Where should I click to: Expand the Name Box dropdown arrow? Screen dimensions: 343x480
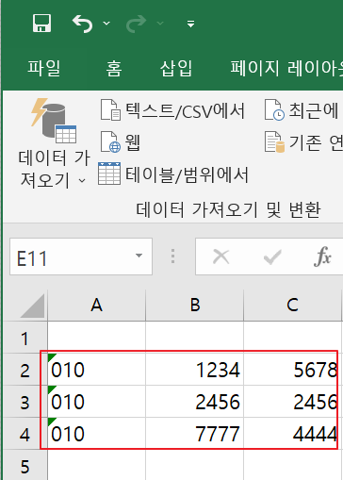pyautogui.click(x=139, y=256)
